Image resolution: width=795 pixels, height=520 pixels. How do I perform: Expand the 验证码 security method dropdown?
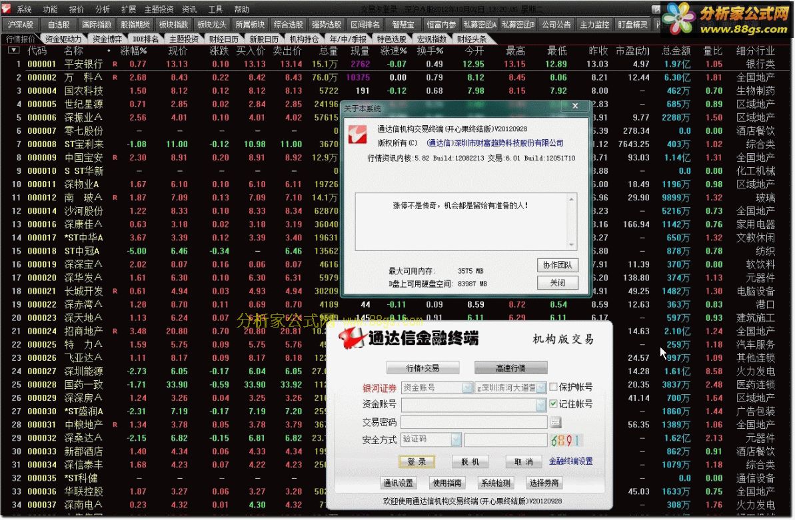tap(456, 439)
